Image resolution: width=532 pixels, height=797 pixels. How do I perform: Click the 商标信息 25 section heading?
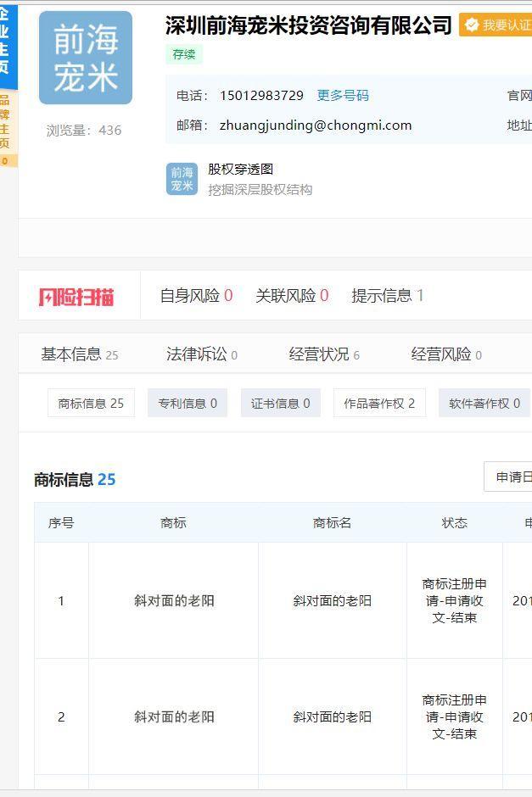point(75,479)
